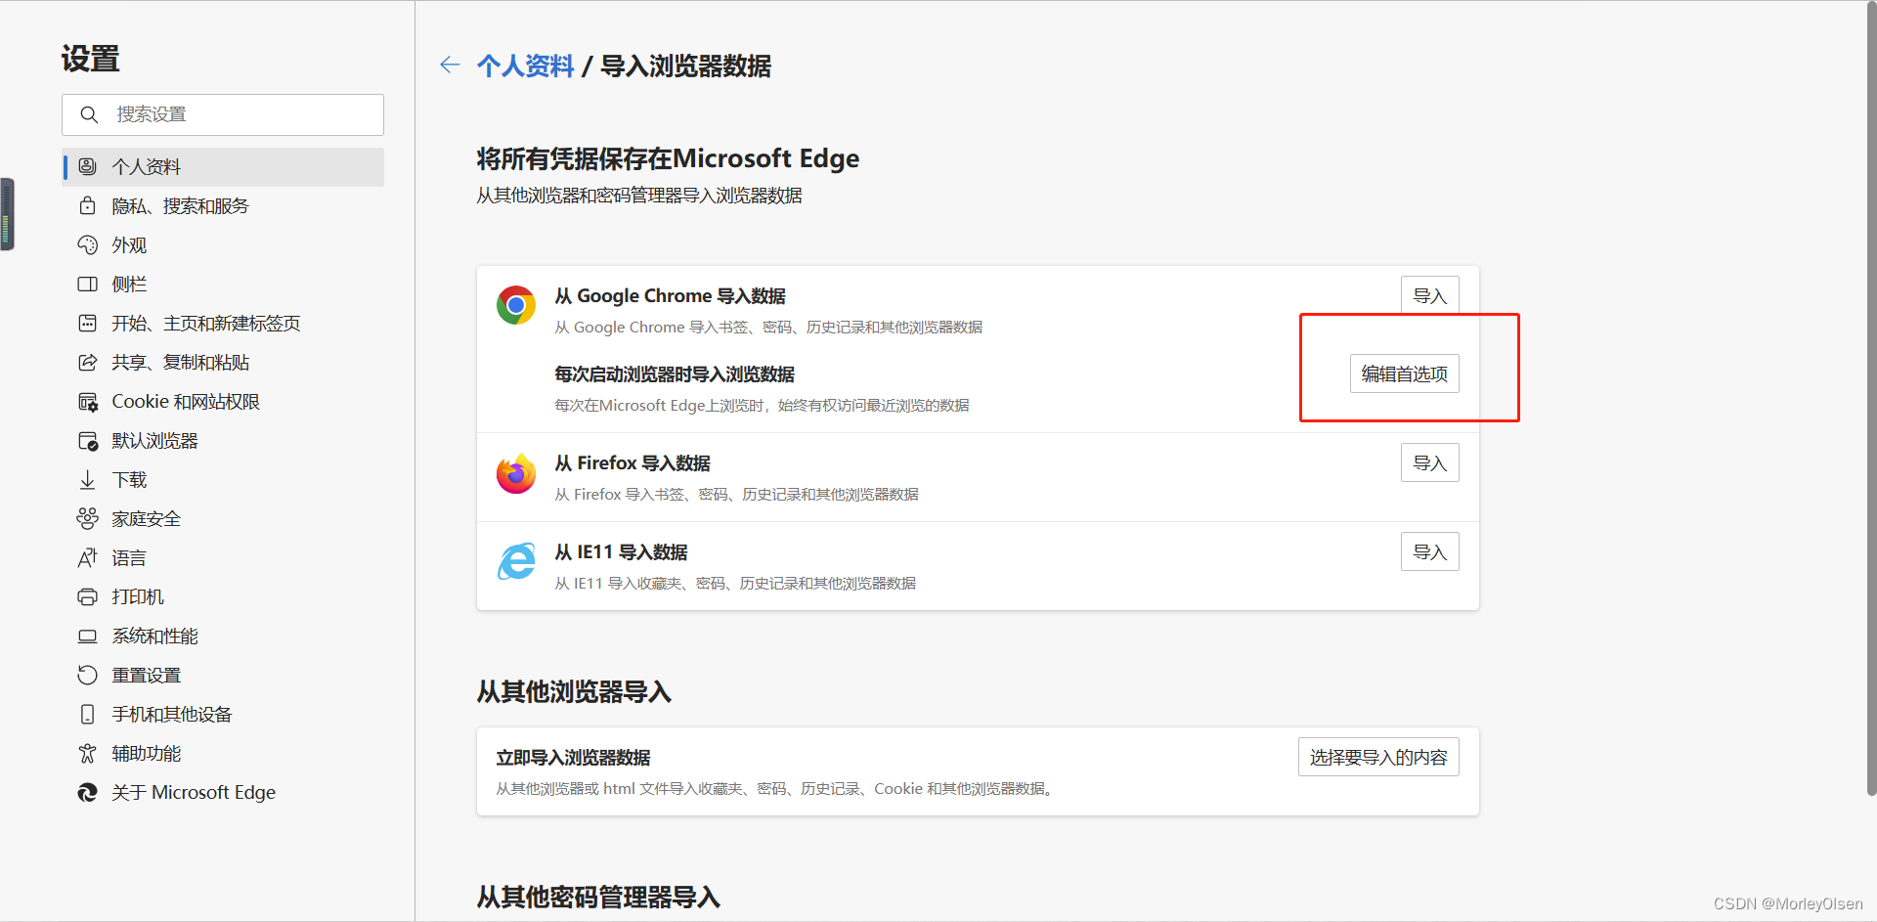1877x922 pixels.
Task: Click the back arrow beside 个人资料
Action: pos(450,66)
